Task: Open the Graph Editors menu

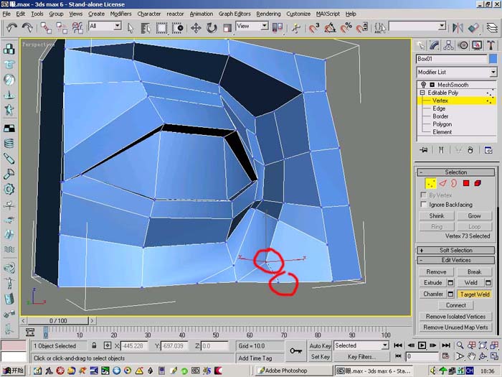Action: coord(235,14)
